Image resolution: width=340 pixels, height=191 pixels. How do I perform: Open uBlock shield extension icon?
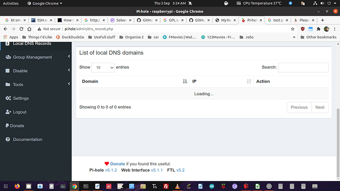click(303, 29)
